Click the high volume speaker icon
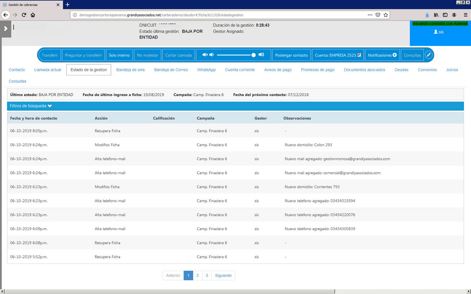471x294 pixels. coord(261,55)
